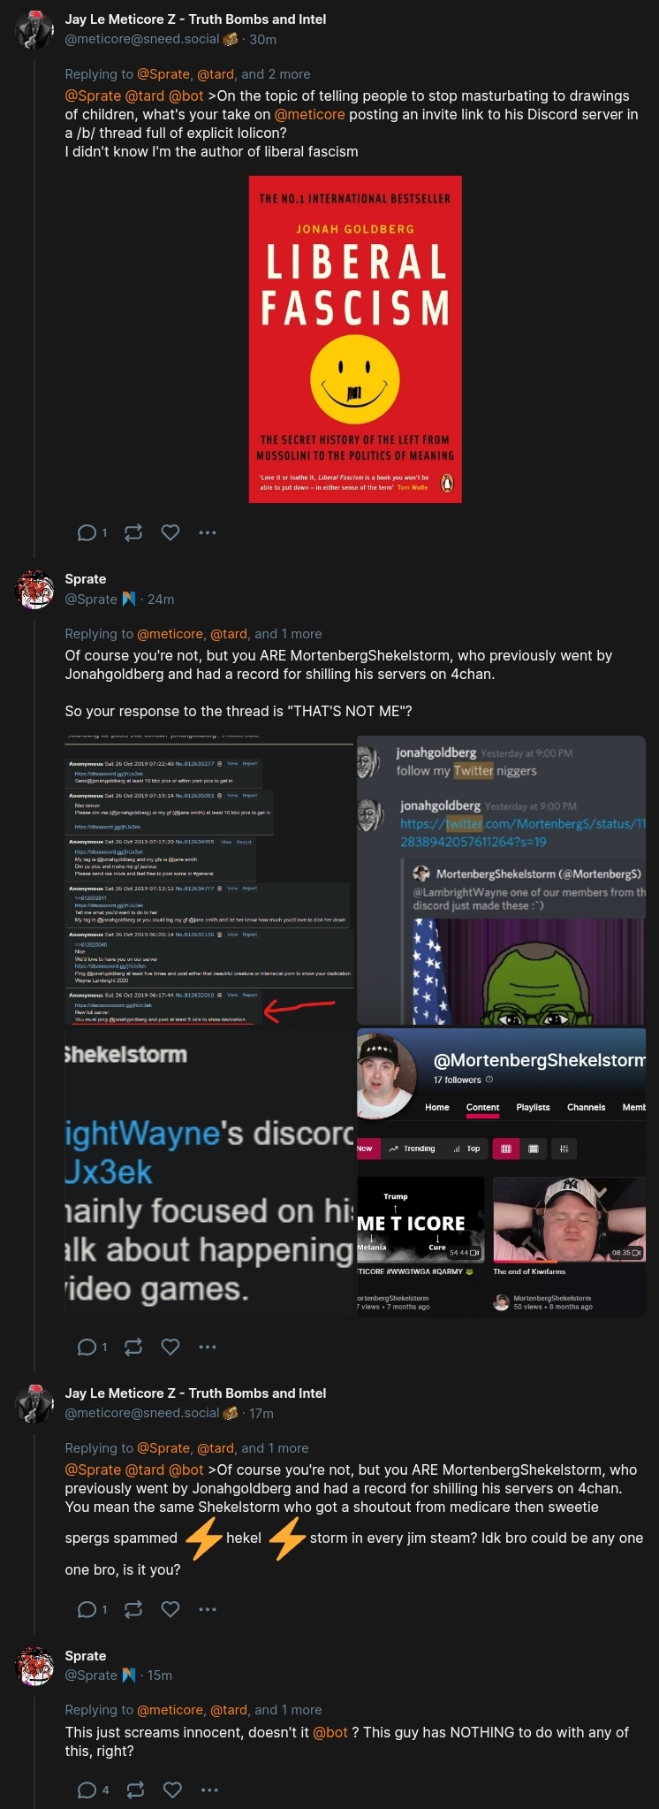Like the Liberal Fascism book post

(x=170, y=532)
